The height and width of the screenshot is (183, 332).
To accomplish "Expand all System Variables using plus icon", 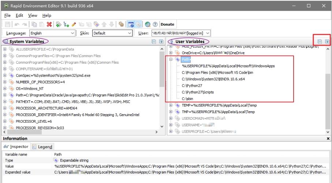I will (161, 41).
